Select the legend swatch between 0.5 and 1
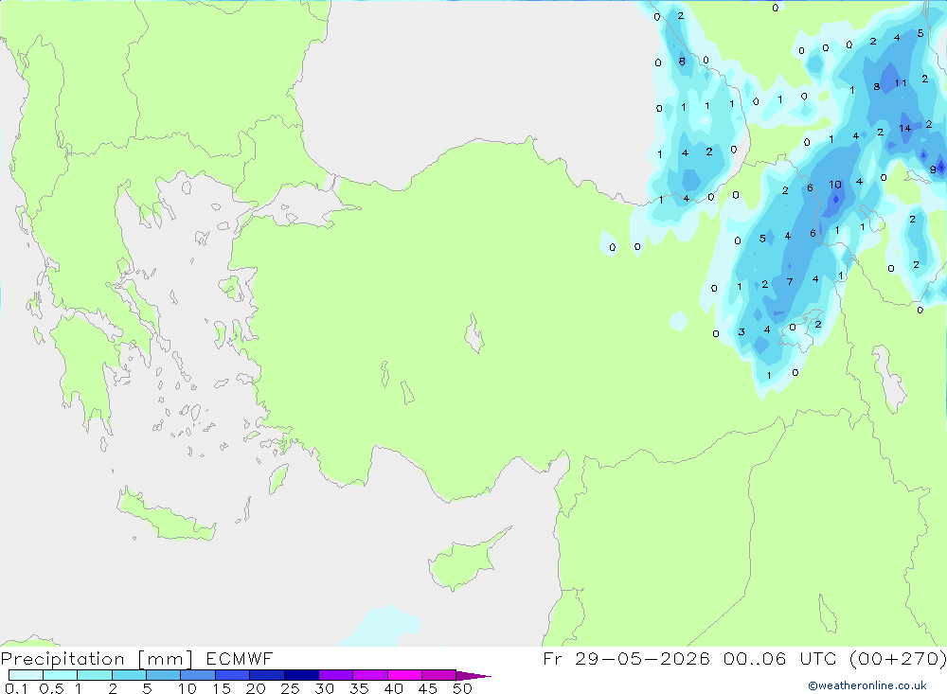The image size is (947, 694). [61, 675]
